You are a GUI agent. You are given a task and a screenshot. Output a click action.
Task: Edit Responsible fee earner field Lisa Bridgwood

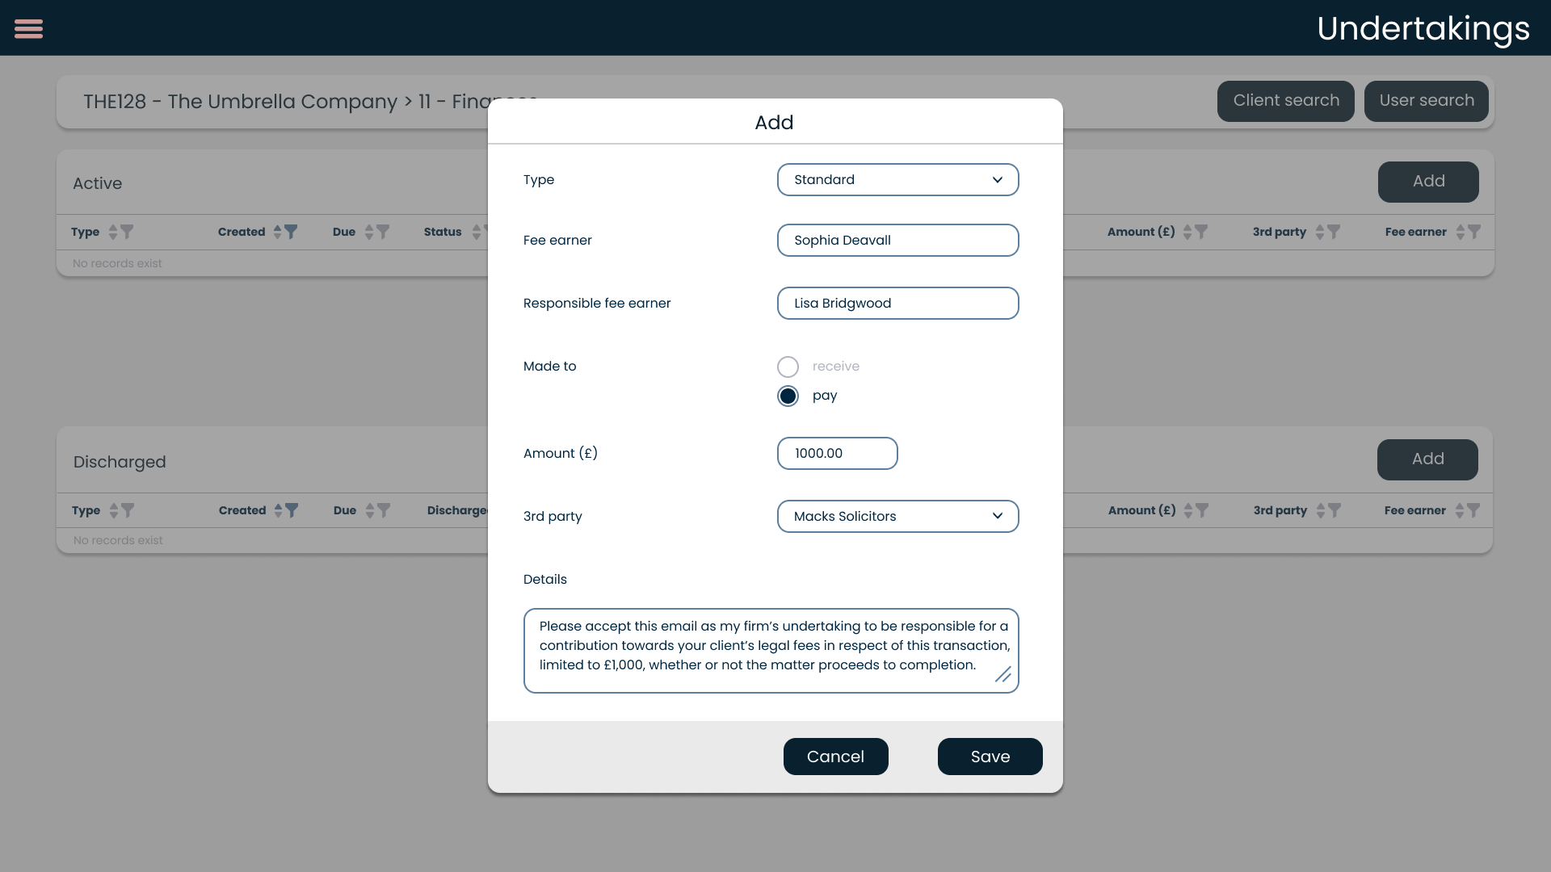point(897,303)
